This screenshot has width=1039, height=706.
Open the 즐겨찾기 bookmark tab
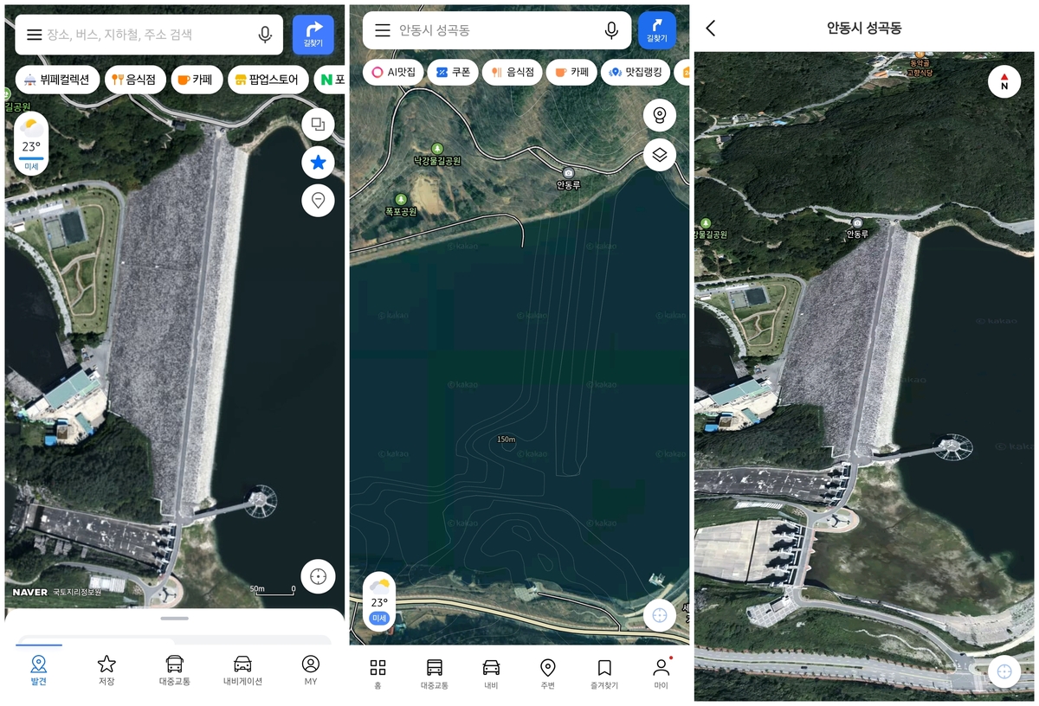[x=604, y=674]
